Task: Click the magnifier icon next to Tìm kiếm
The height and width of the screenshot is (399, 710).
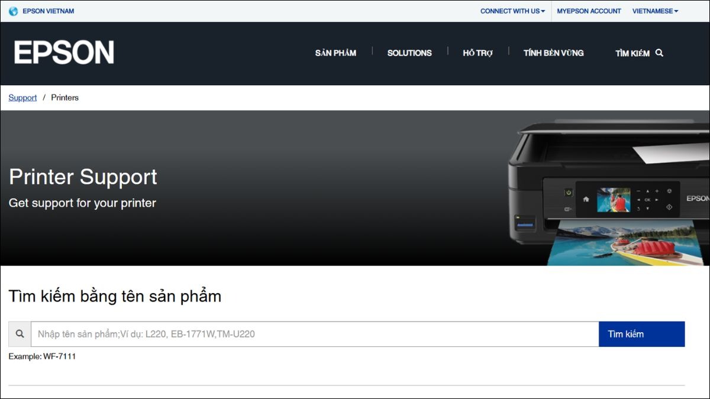Action: point(659,53)
